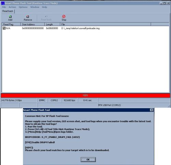The width and height of the screenshot is (171, 165).
Task: Uncheck the N/A read flag checkbox
Action: pyautogui.click(x=4, y=28)
